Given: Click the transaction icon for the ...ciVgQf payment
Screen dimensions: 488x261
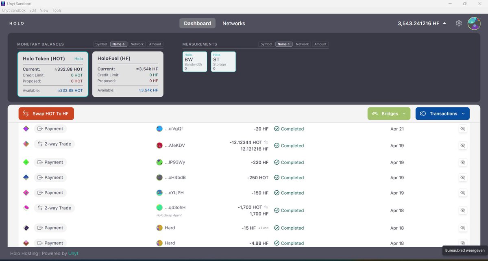Looking at the screenshot, I should 26,129.
